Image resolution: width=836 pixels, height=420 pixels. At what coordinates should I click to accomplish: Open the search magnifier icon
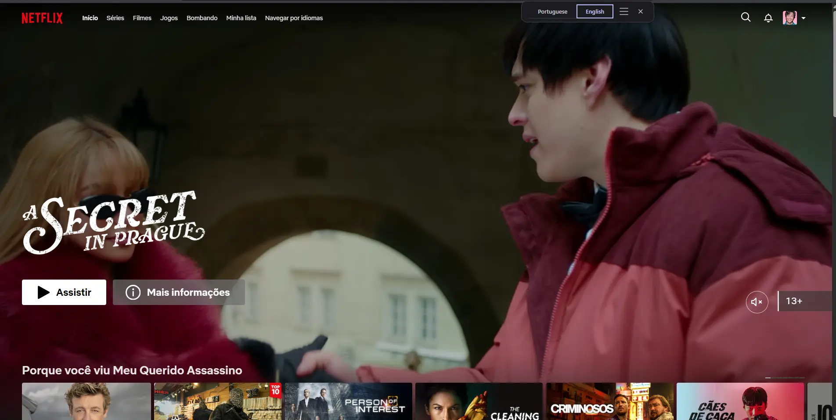[x=746, y=17]
